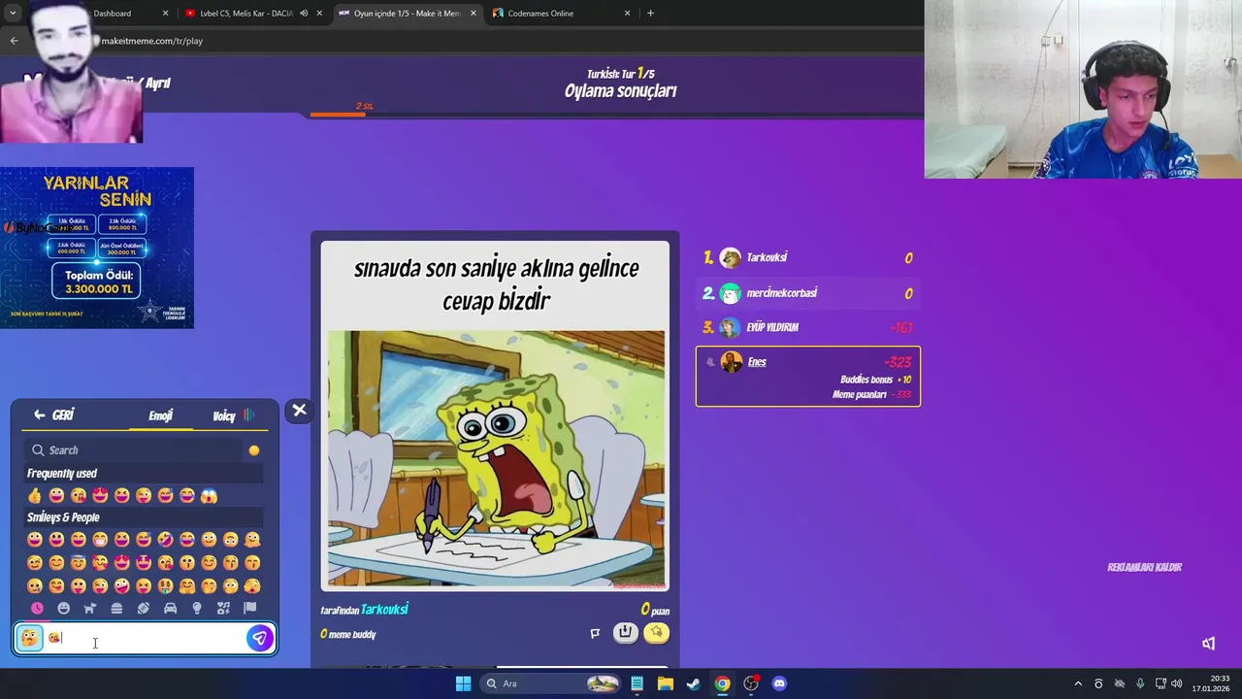
Task: Select the rolling-on-floor laughing emoji
Action: tap(165, 540)
